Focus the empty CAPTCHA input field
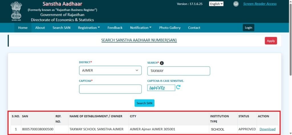 pyautogui.click(x=110, y=89)
